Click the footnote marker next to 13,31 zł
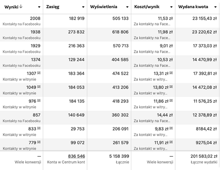This screenshot has width=220, height=170. 171,73
